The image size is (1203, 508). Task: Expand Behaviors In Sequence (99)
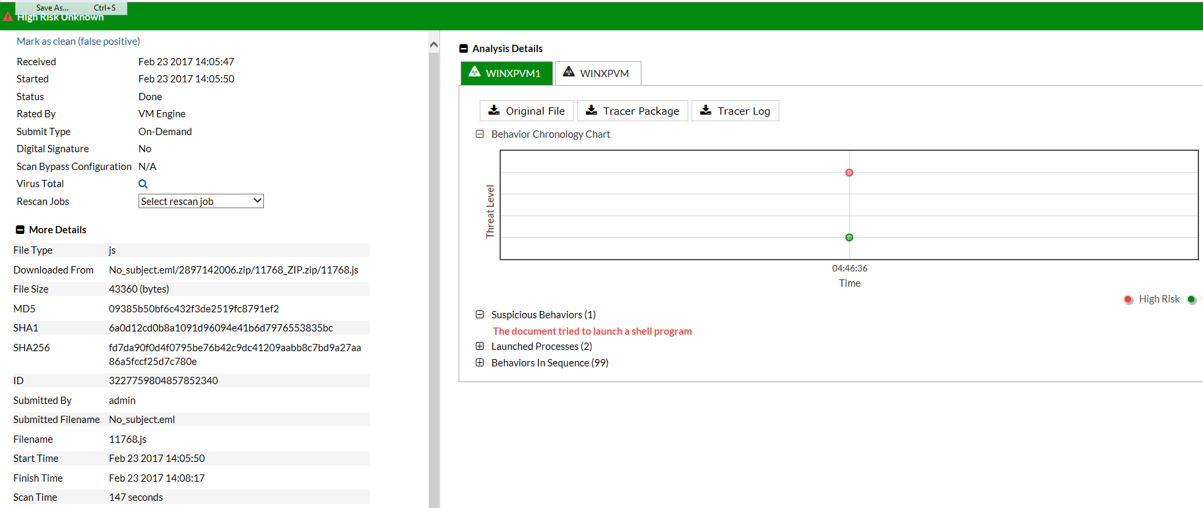point(480,363)
